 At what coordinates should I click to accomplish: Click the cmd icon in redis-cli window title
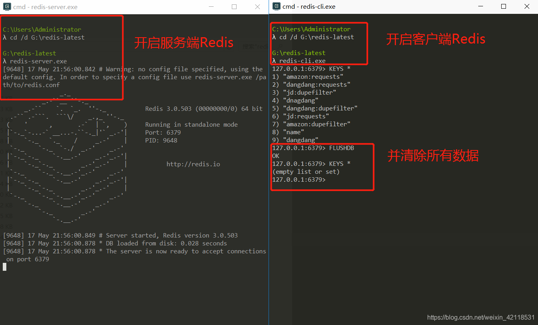pos(276,6)
